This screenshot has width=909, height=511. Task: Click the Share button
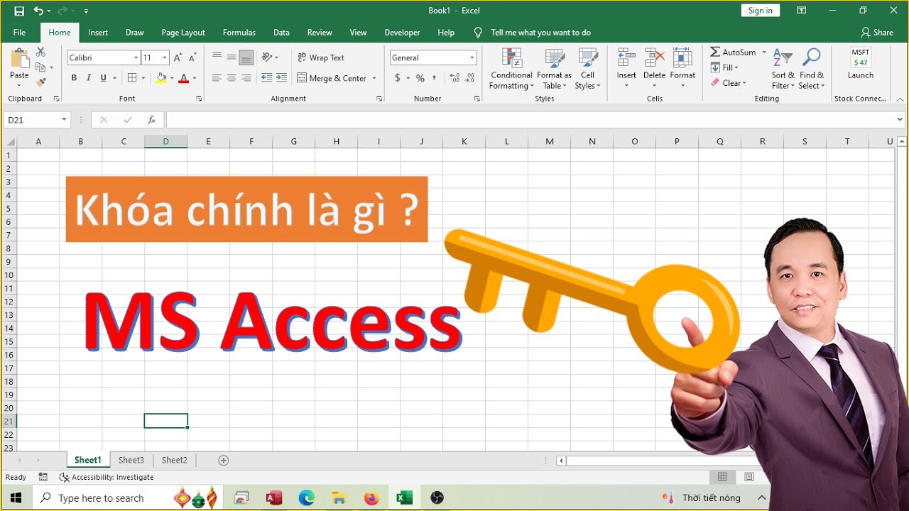pyautogui.click(x=877, y=33)
